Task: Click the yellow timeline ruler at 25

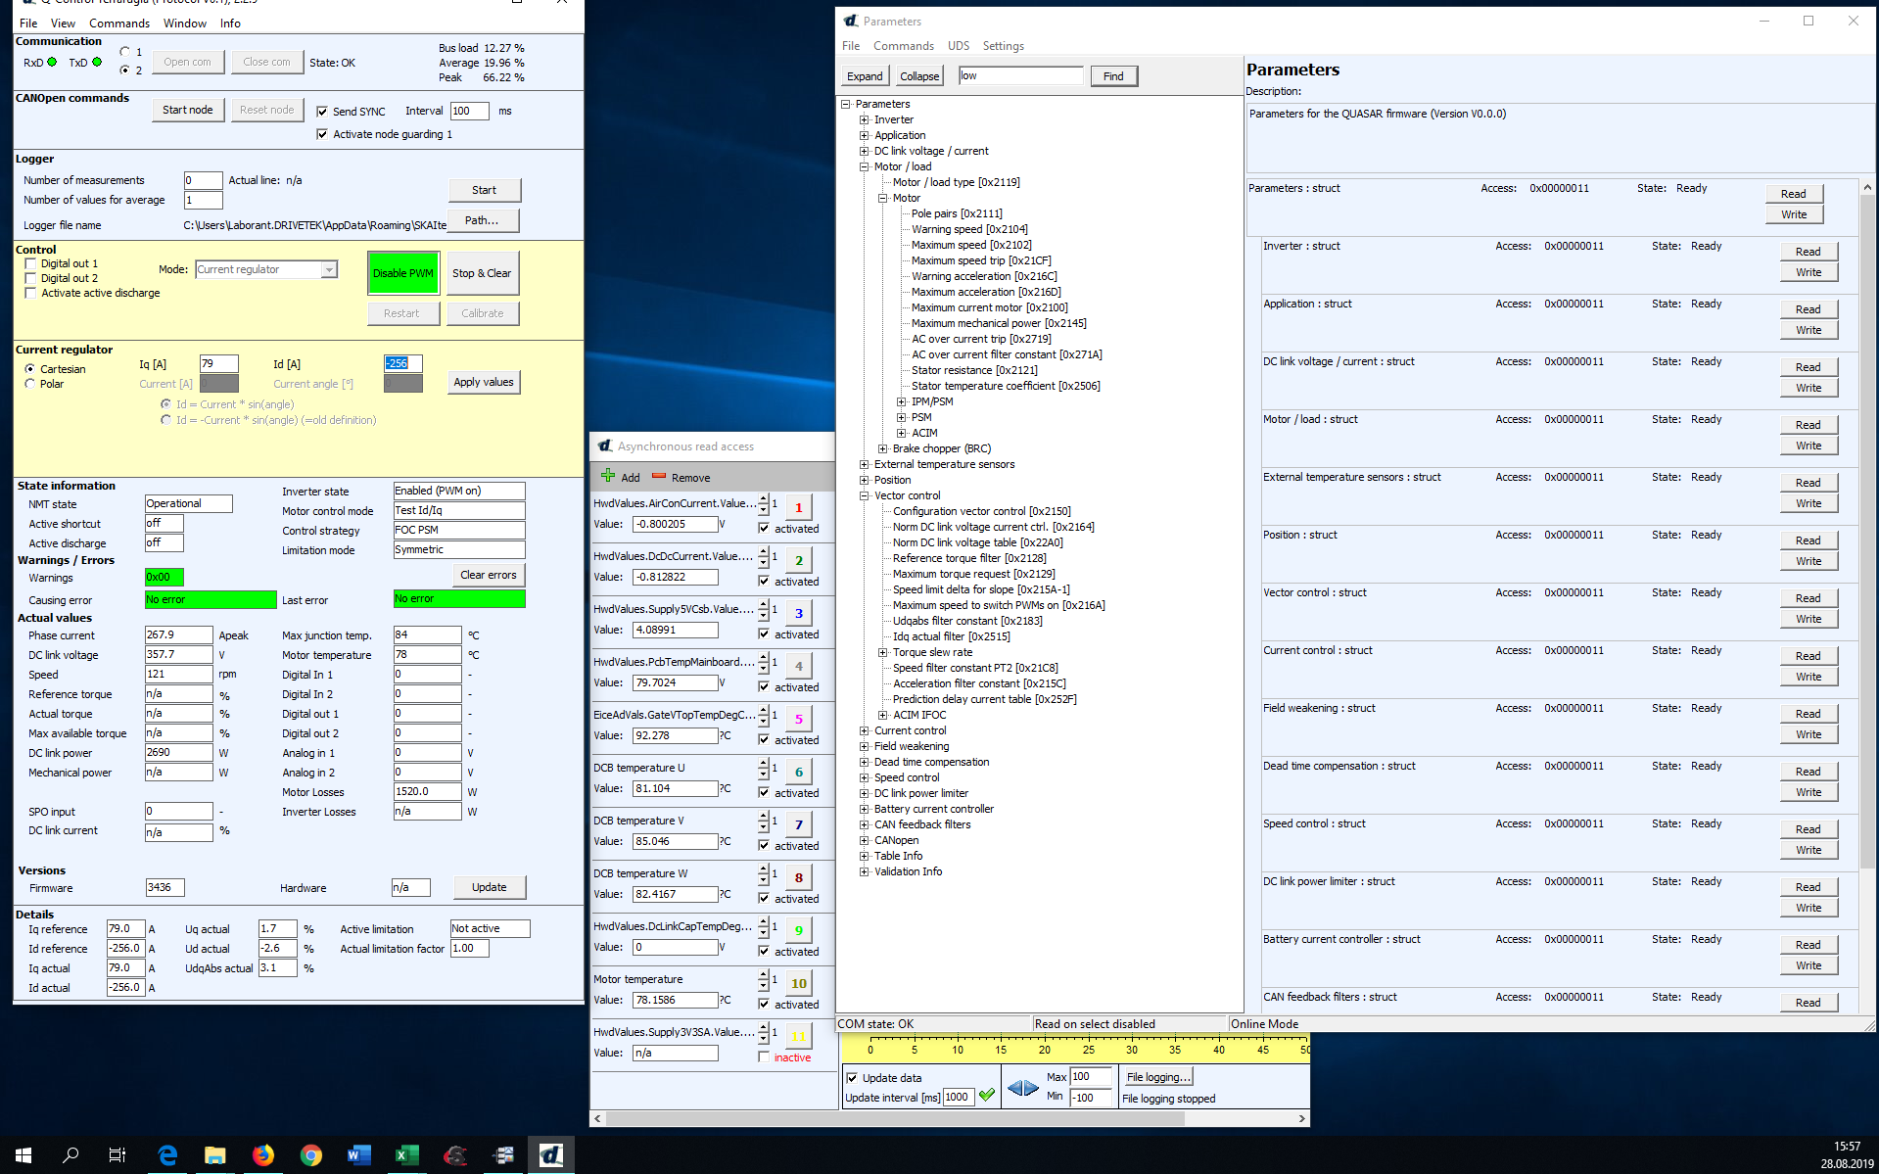Action: coord(1088,1050)
